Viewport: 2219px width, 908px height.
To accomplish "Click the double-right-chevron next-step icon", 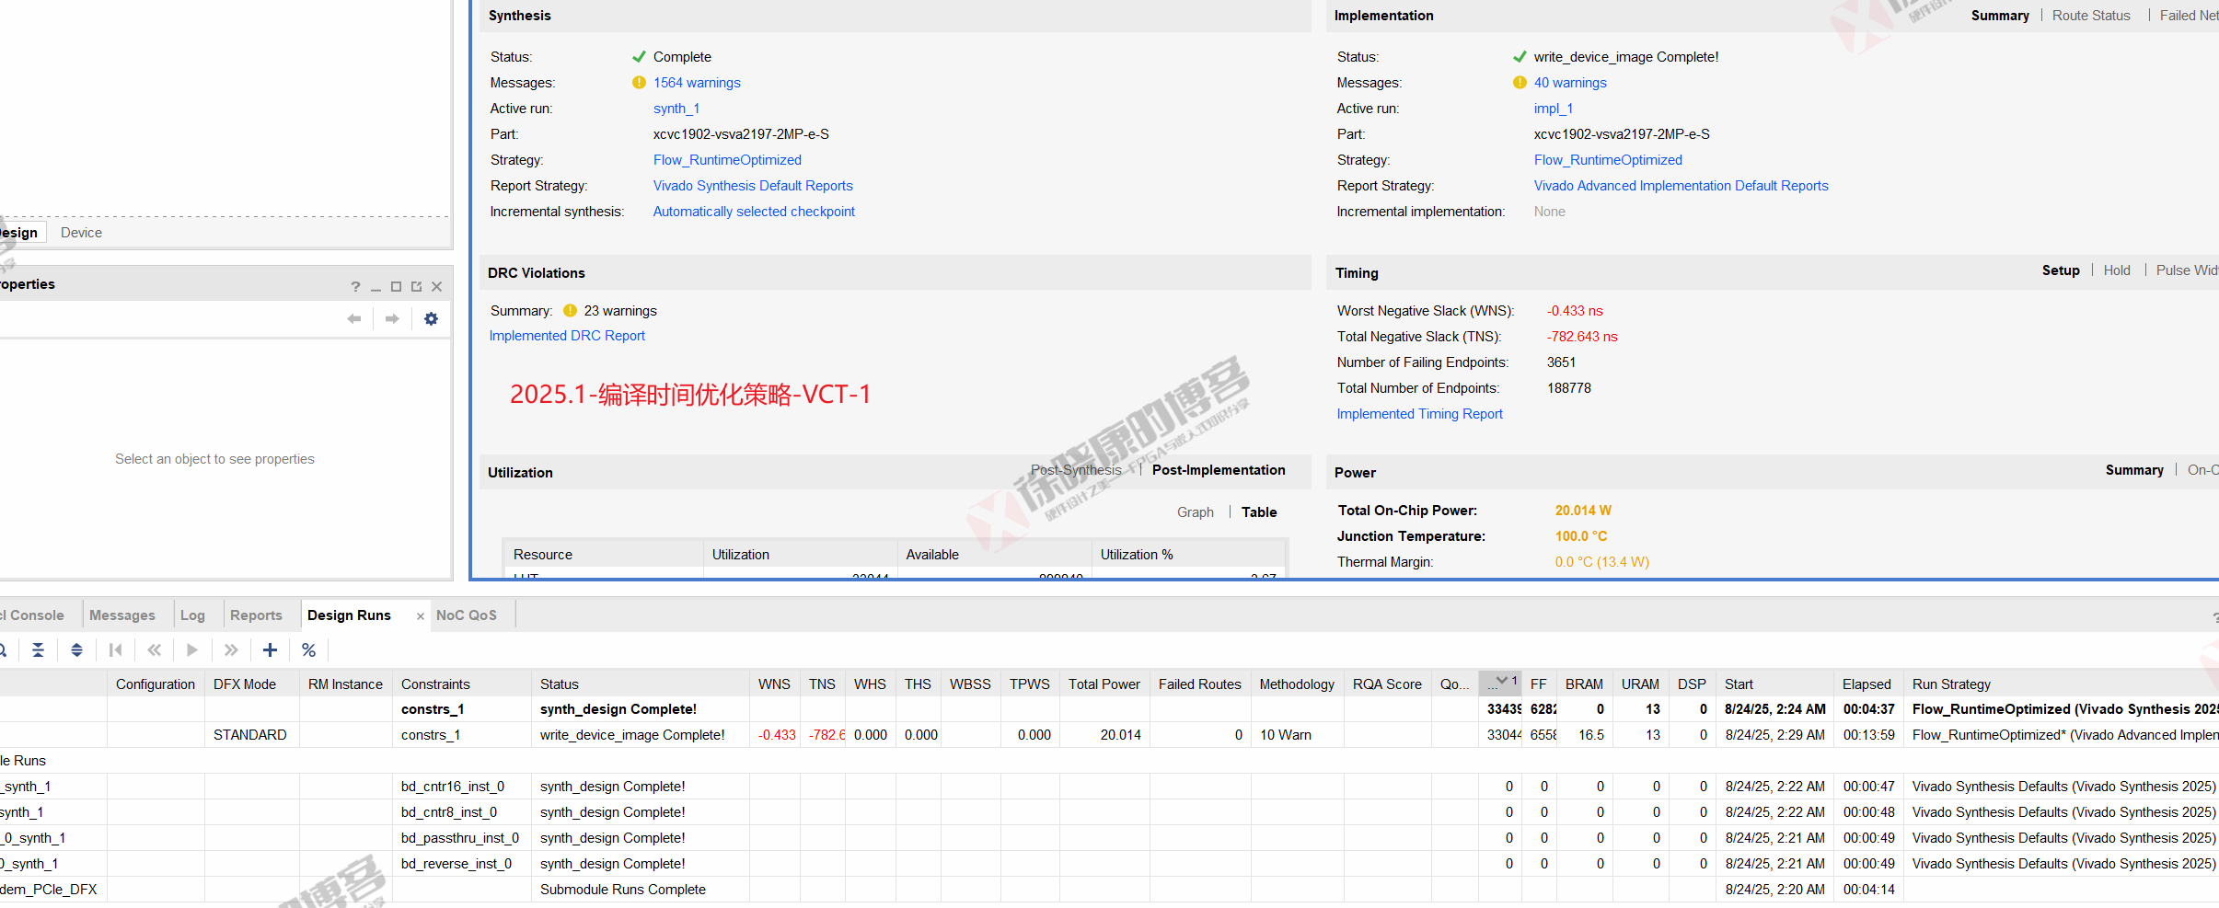I will pyautogui.click(x=231, y=649).
